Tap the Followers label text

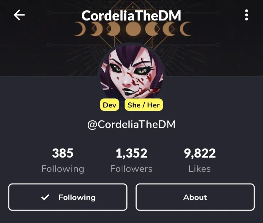point(131,169)
